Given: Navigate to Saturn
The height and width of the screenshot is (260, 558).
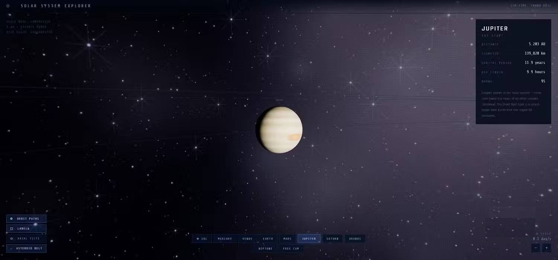Looking at the screenshot, I should click(x=333, y=239).
